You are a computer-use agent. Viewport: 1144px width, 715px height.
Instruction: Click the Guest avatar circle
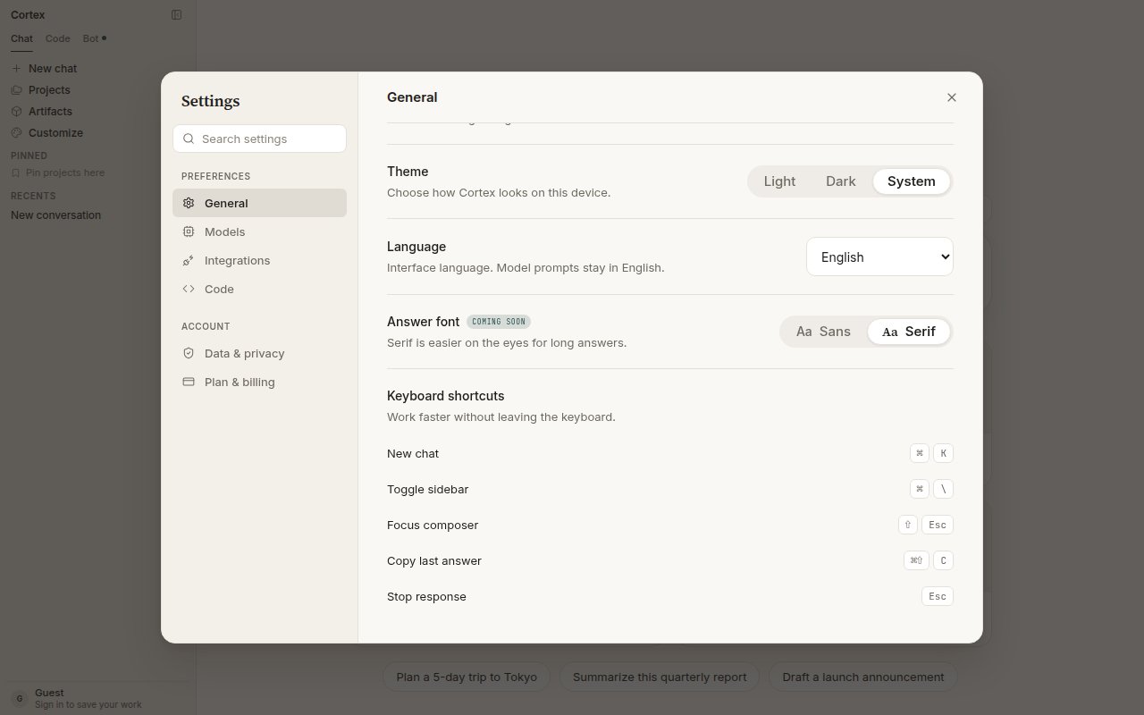pyautogui.click(x=20, y=698)
